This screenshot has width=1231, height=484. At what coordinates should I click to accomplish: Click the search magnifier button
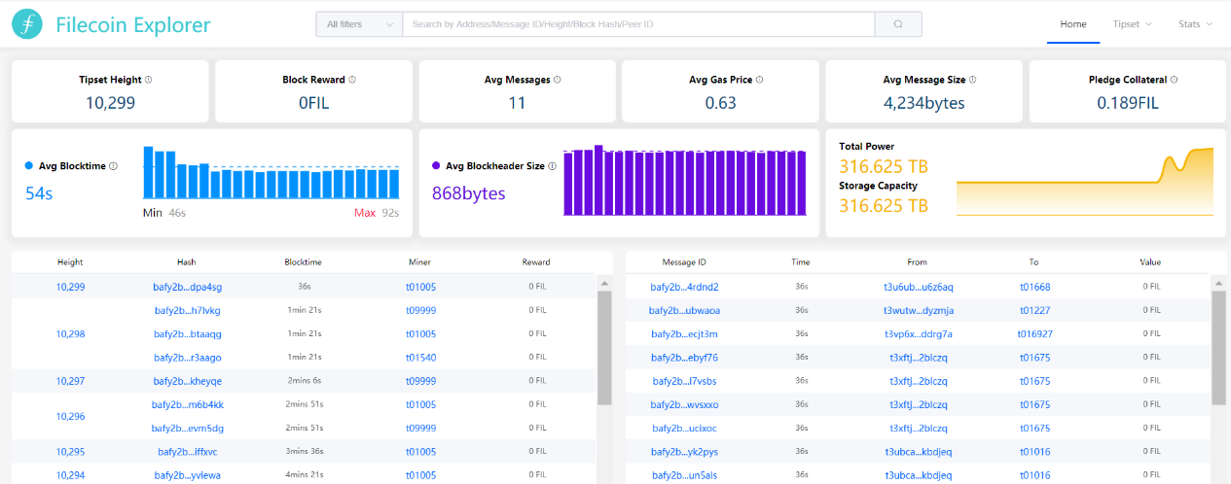tap(898, 24)
